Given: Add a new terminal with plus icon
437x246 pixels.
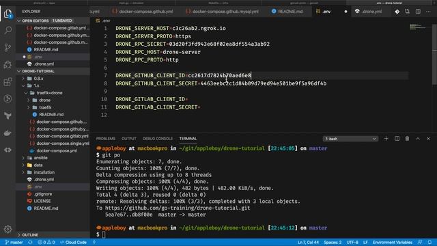Looking at the screenshot, I should coord(386,139).
